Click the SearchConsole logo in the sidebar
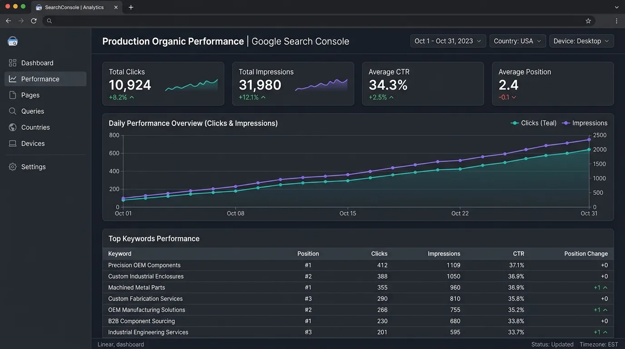Viewport: 625px width, 349px height. tap(13, 41)
